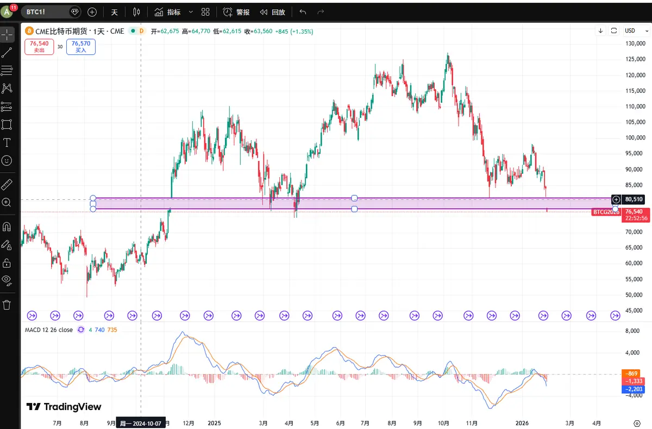Viewport: 652px width, 429px height.
Task: Toggle stay in drawing mode
Action: tap(7, 245)
